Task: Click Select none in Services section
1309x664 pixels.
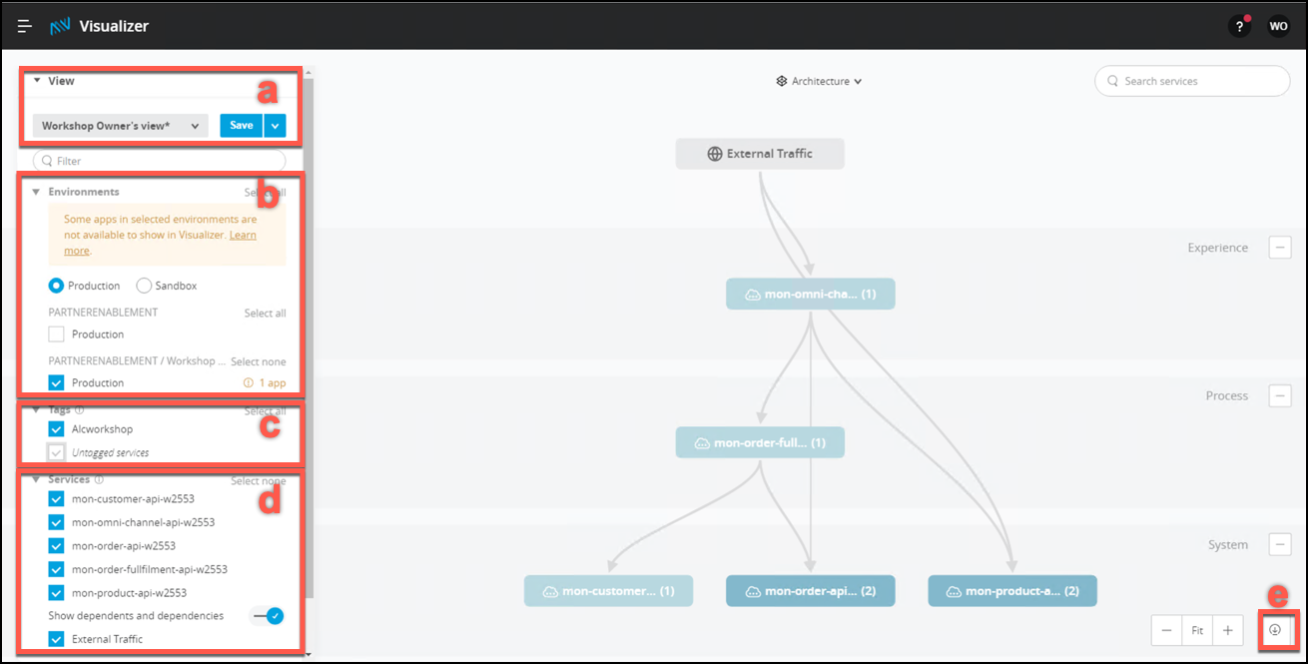Action: 259,481
